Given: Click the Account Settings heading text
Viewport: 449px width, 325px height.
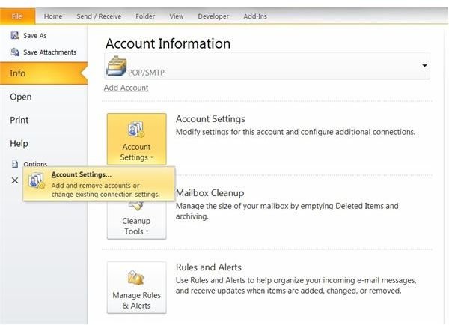Looking at the screenshot, I should (210, 119).
